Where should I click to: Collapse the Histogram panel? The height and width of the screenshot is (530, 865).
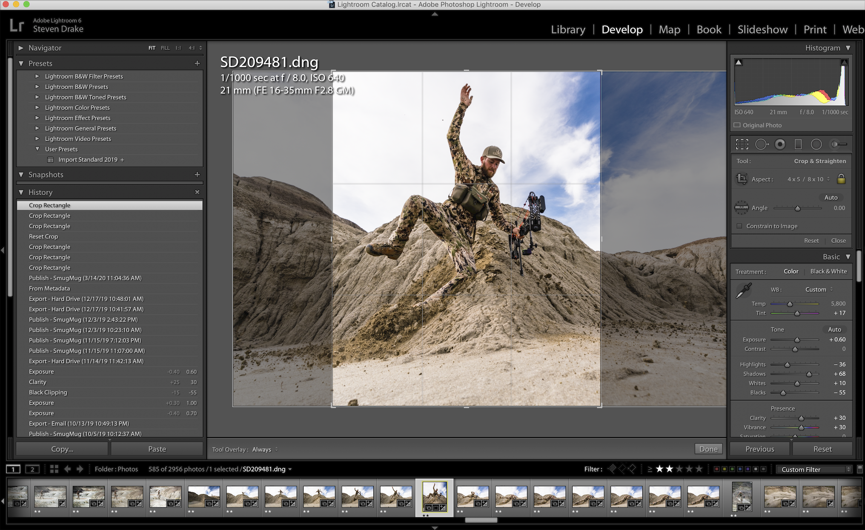pos(848,48)
